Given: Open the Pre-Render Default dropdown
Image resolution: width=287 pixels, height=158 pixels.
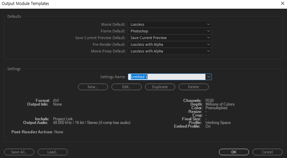Looking at the screenshot, I should 170,44.
